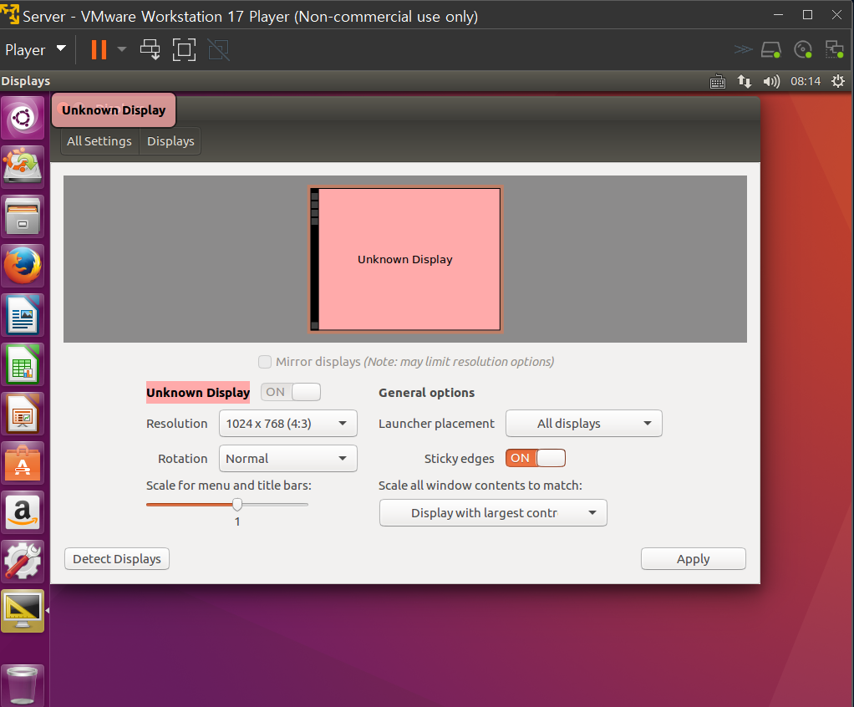Open the Trash in the launcher

tap(23, 685)
